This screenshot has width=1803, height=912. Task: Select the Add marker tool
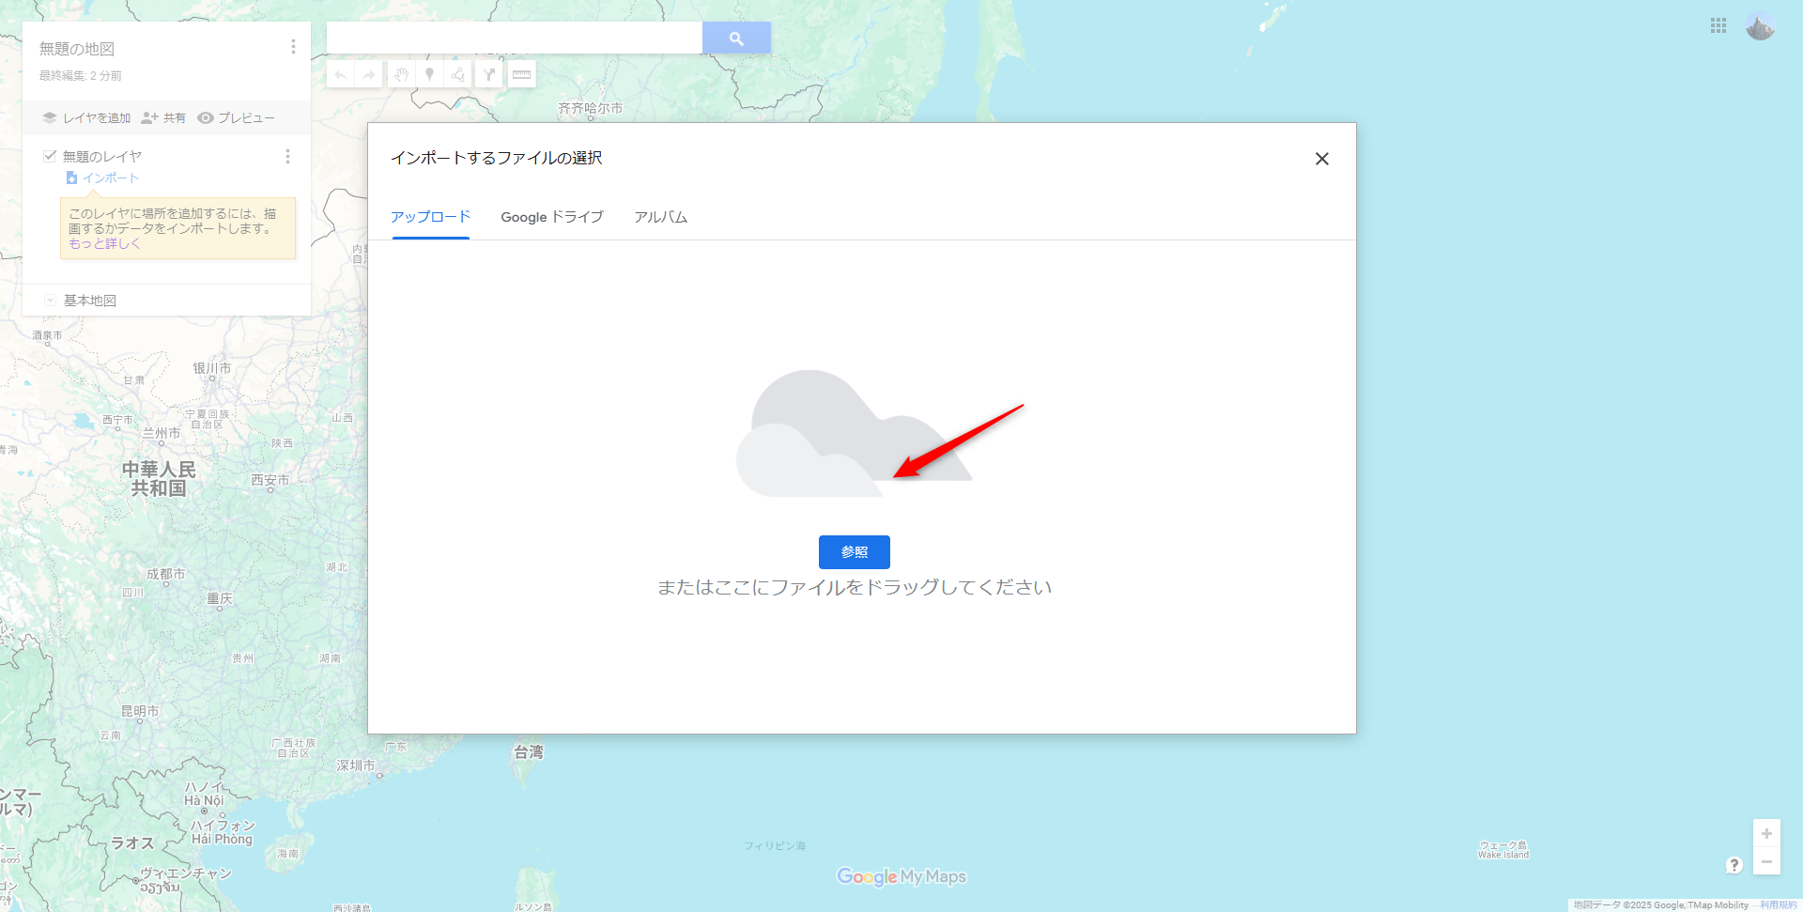(429, 73)
